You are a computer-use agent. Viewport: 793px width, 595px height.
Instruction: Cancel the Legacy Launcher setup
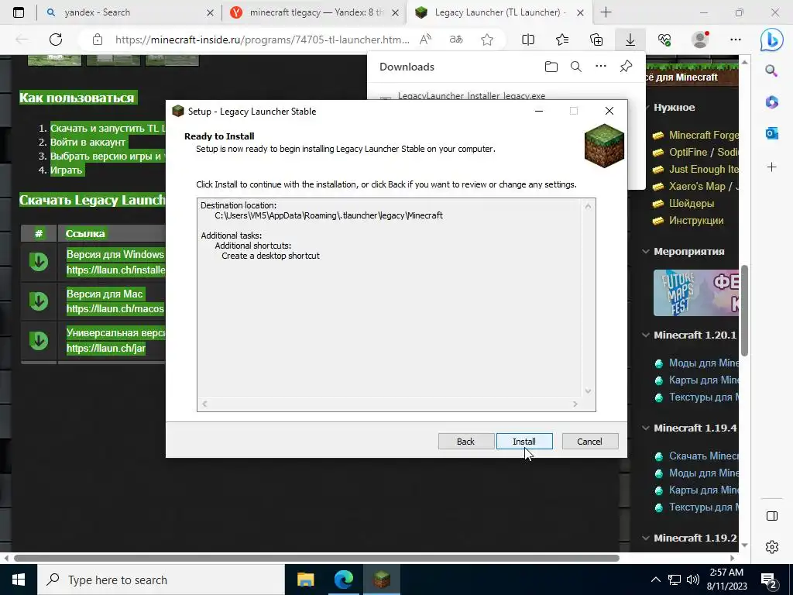(589, 441)
